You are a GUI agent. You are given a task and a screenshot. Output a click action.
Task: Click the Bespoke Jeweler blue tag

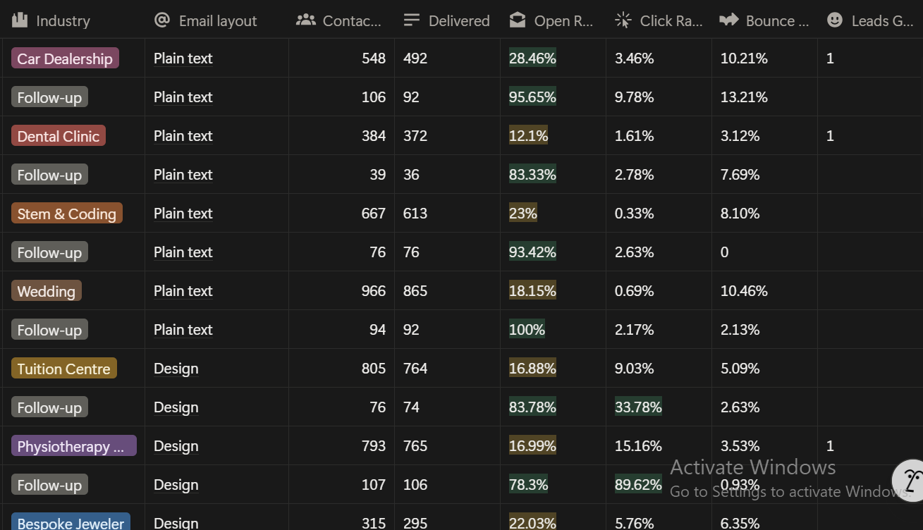click(71, 522)
